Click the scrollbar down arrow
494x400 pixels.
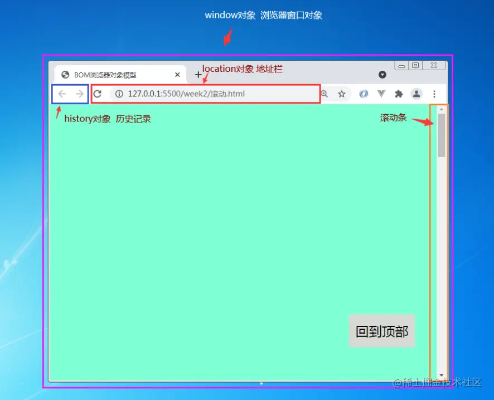click(x=441, y=374)
